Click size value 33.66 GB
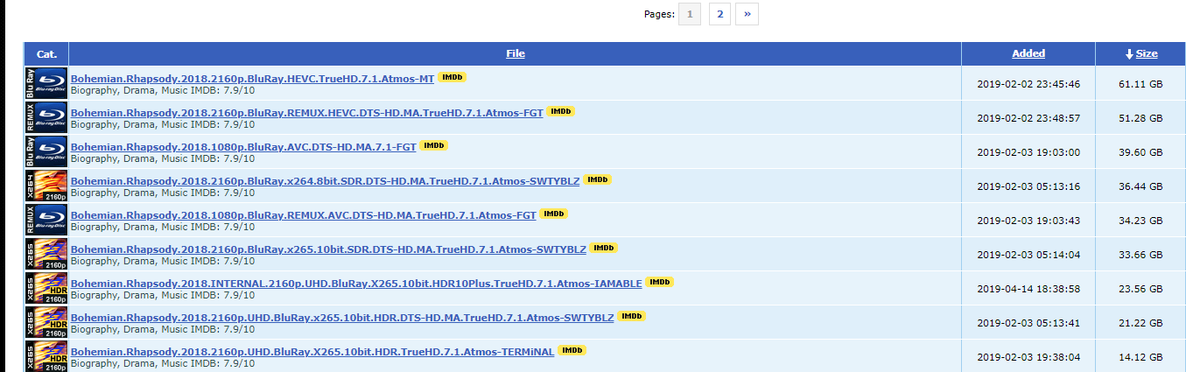Image resolution: width=1186 pixels, height=372 pixels. [x=1141, y=255]
